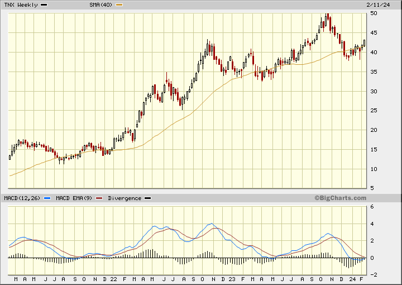Select the SMA(40) legend label
The width and height of the screenshot is (402, 285).
(100, 5)
